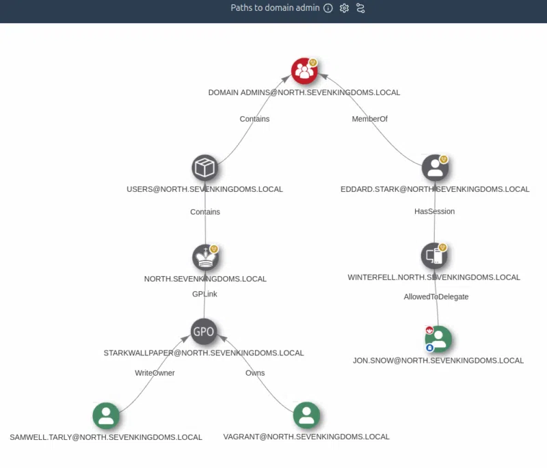The image size is (547, 468).
Task: Click the GPLink edge label
Action: click(204, 294)
